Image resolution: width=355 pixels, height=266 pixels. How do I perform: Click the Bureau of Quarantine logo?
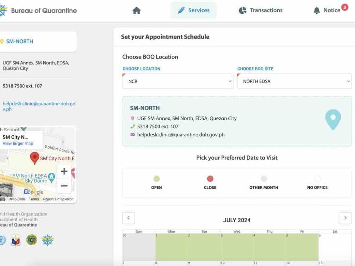pyautogui.click(x=3, y=11)
